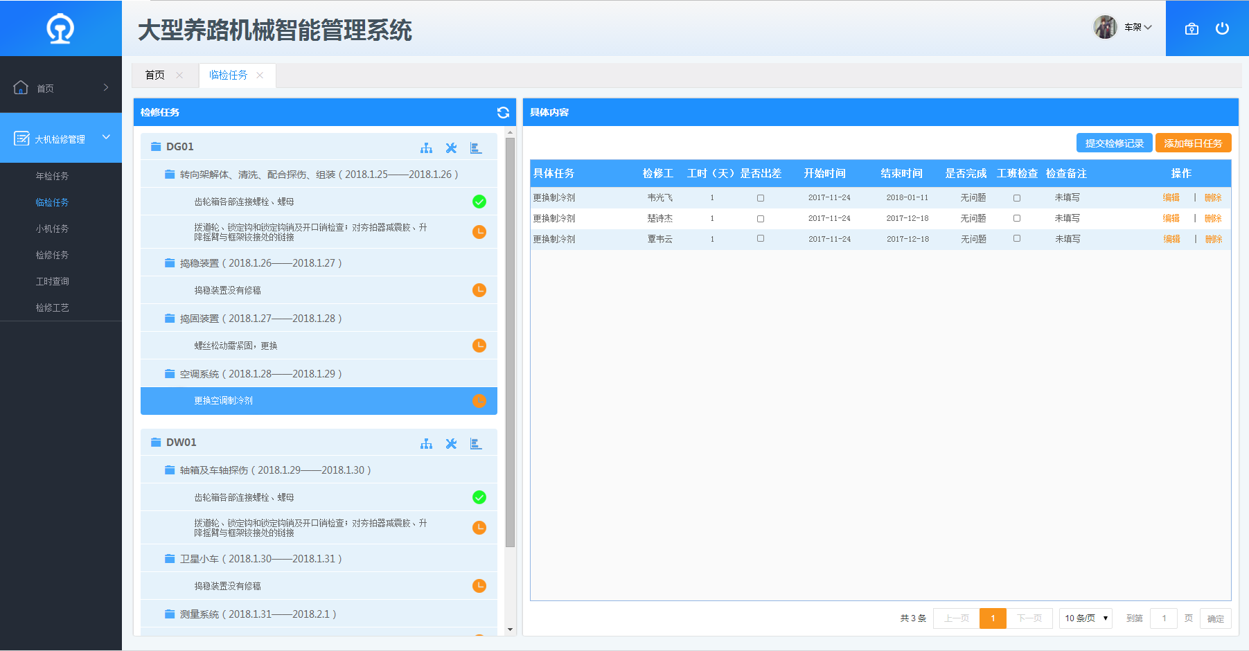Viewport: 1249px width, 651px height.
Task: Click the power logout icon
Action: (x=1222, y=28)
